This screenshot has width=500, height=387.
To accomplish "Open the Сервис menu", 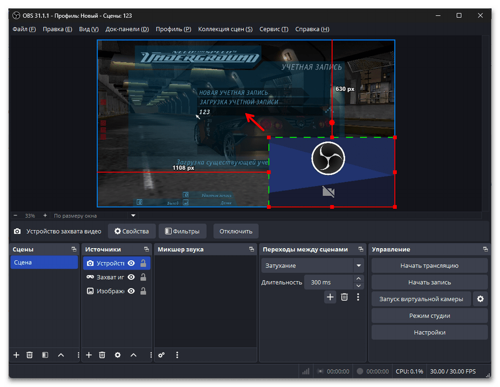I will tap(274, 29).
